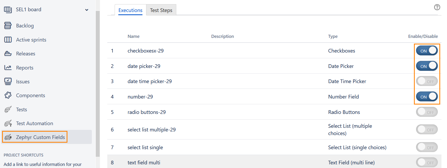Select the Executions tab
This screenshot has width=447, height=168.
pyautogui.click(x=130, y=10)
